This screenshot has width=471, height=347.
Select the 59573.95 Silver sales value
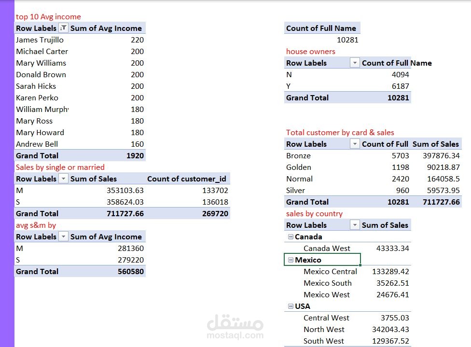click(443, 191)
